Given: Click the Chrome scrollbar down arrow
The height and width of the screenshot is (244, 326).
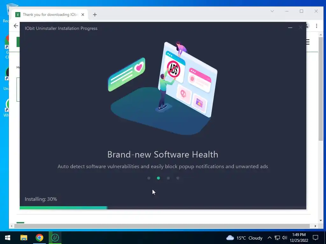Looking at the screenshot, I should (x=321, y=220).
